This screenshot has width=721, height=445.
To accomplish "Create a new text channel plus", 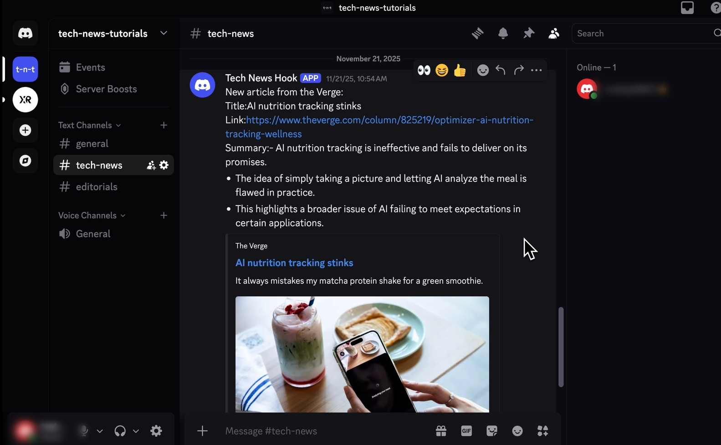I will [164, 125].
